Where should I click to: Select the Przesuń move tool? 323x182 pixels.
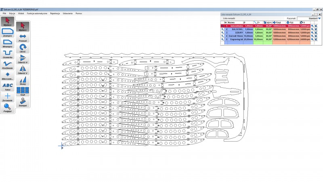[23, 38]
